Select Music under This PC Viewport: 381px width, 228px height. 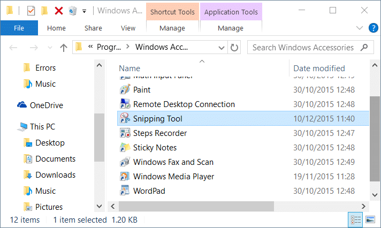pyautogui.click(x=45, y=191)
